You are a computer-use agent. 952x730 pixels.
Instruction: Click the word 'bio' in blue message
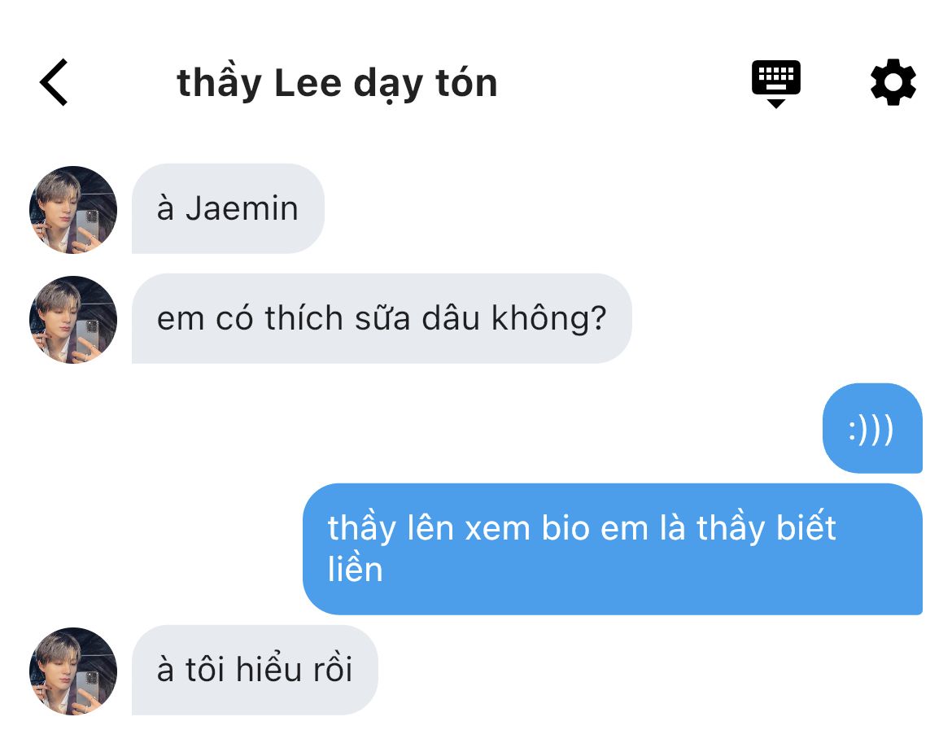coord(566,527)
